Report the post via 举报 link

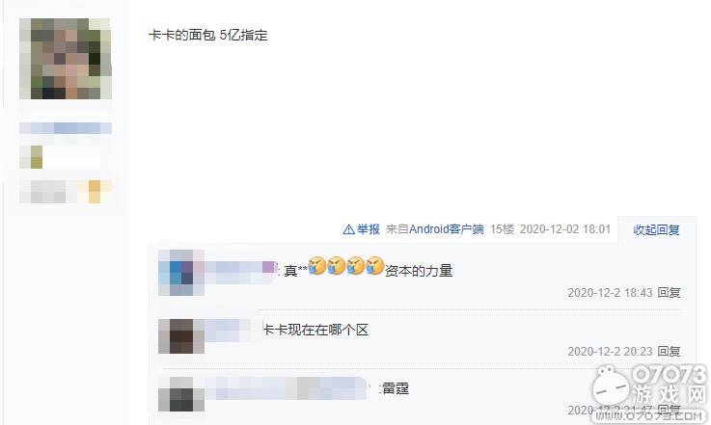(369, 229)
